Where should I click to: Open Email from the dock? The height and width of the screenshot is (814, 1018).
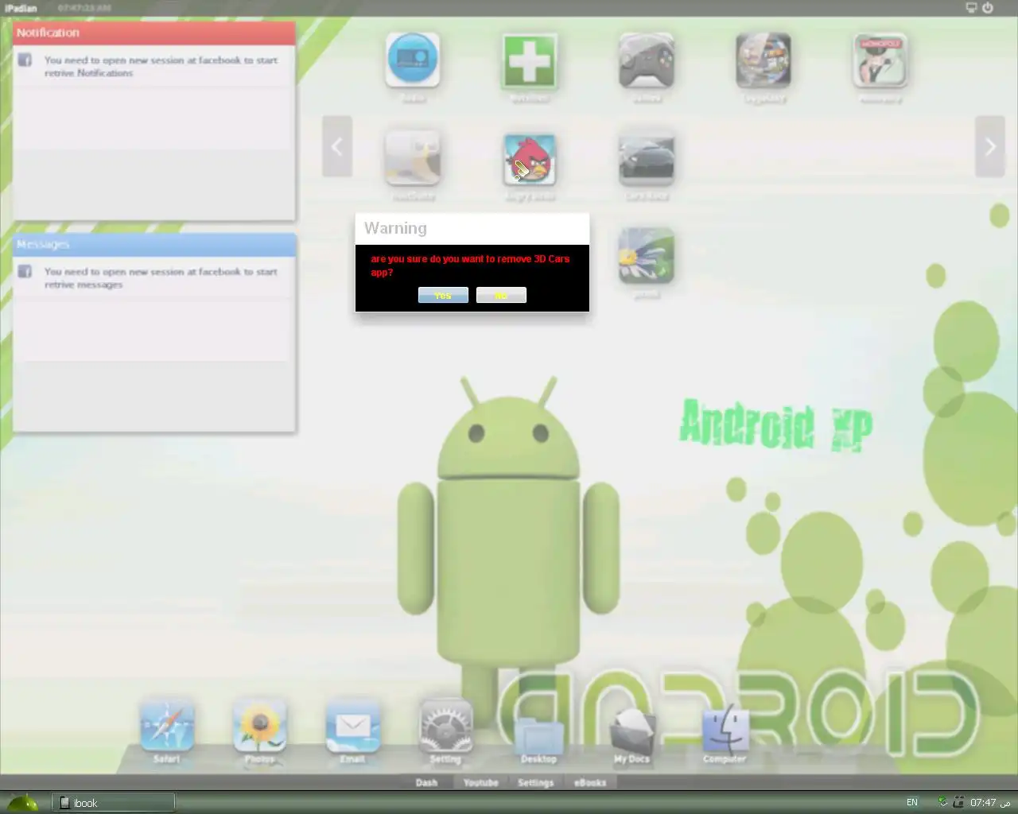pos(352,725)
